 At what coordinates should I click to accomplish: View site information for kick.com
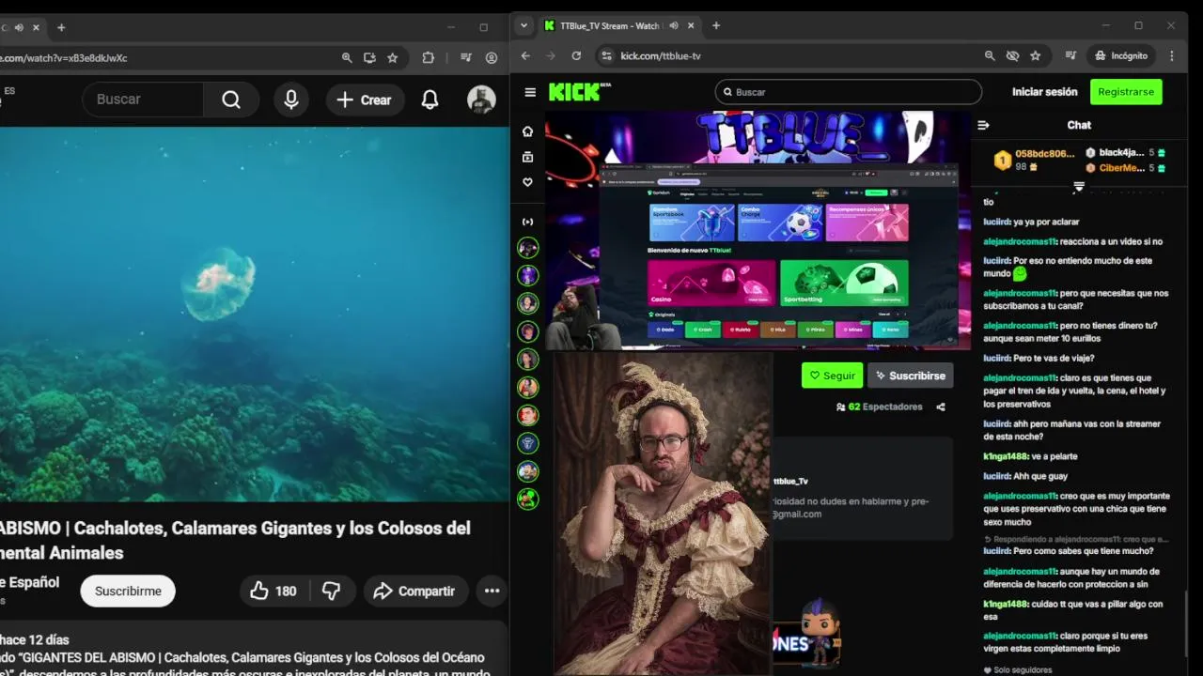[606, 56]
